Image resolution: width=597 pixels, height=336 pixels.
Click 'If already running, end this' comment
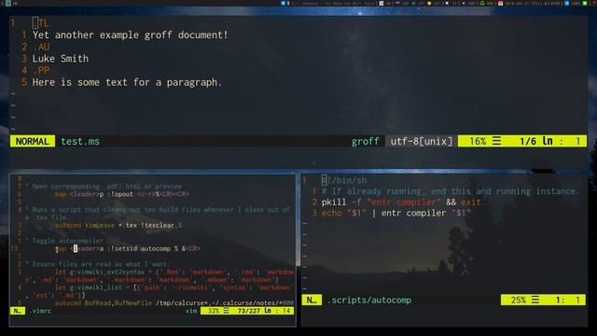(x=451, y=191)
